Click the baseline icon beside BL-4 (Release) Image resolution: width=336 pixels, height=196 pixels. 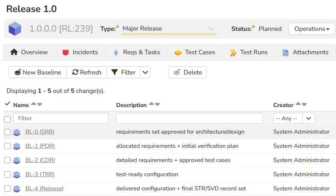[17, 189]
